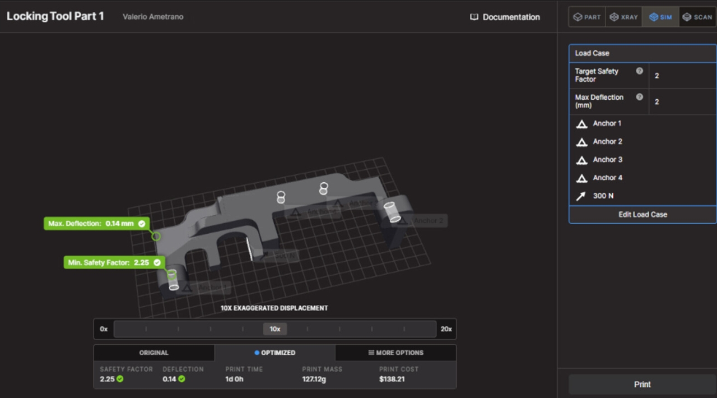Screen dimensions: 717x398
Task: Switch to the XRAY view mode
Action: tap(623, 17)
